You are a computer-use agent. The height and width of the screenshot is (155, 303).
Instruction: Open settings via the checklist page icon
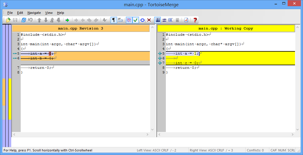coord(186,20)
